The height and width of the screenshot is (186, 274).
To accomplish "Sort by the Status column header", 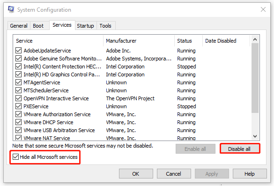I will 189,41.
